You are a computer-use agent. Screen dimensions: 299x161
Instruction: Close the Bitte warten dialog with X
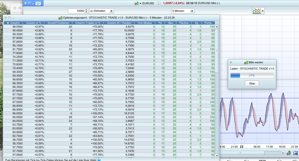pyautogui.click(x=231, y=62)
